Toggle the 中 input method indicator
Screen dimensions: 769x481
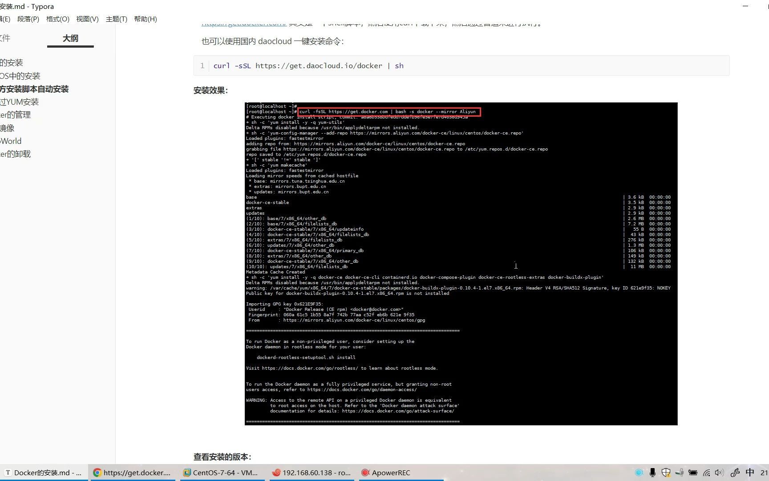[x=750, y=472]
